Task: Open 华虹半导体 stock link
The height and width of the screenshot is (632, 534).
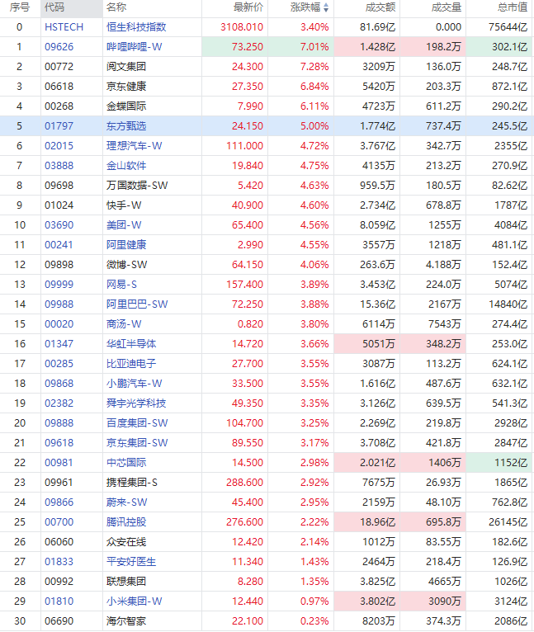Action: click(x=131, y=343)
